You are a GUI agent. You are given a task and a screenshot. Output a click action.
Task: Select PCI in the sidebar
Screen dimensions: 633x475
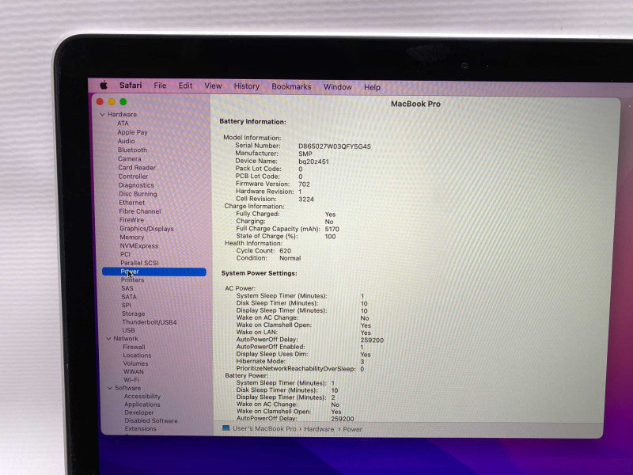point(125,254)
